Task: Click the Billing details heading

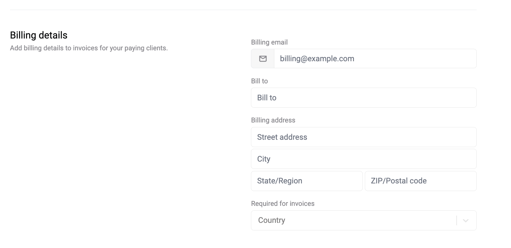Action: 39,35
